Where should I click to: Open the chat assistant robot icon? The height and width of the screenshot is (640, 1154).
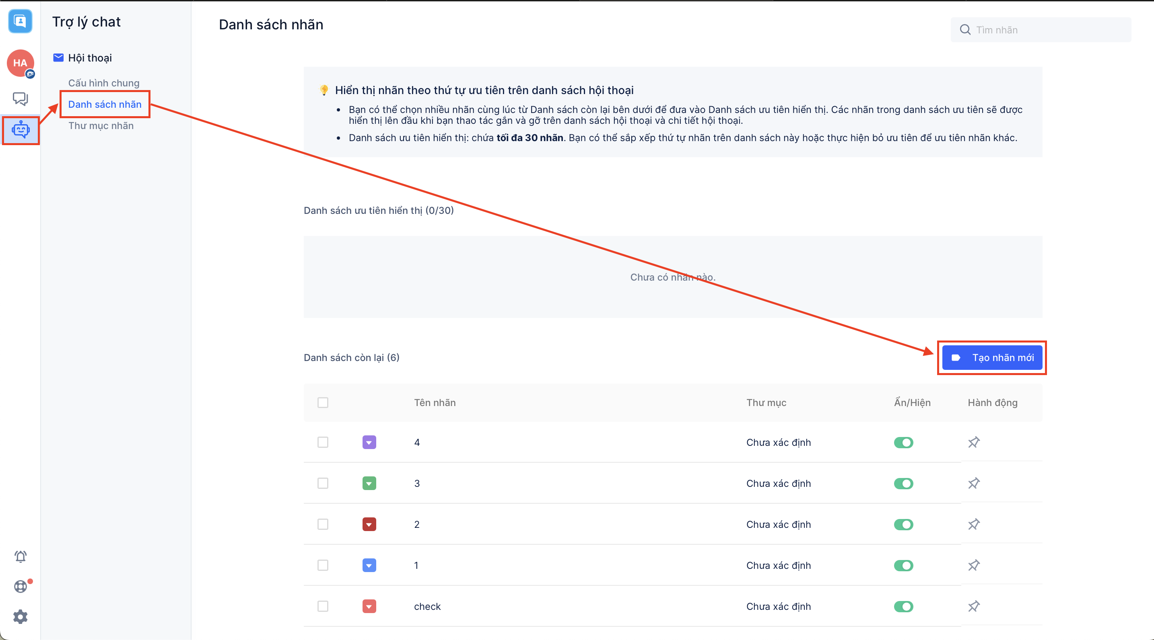21,130
